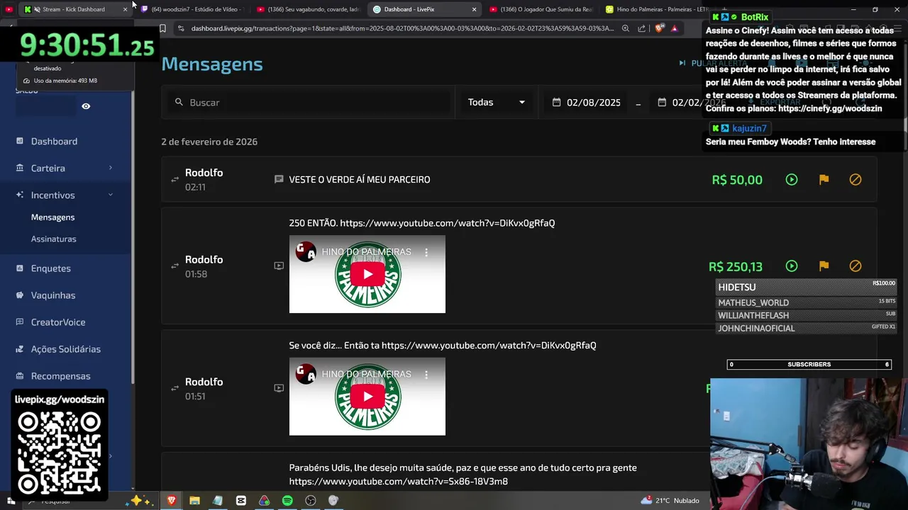This screenshot has width=908, height=510.
Task: Play the R$ 50,00 Rodolfo alert
Action: [792, 180]
